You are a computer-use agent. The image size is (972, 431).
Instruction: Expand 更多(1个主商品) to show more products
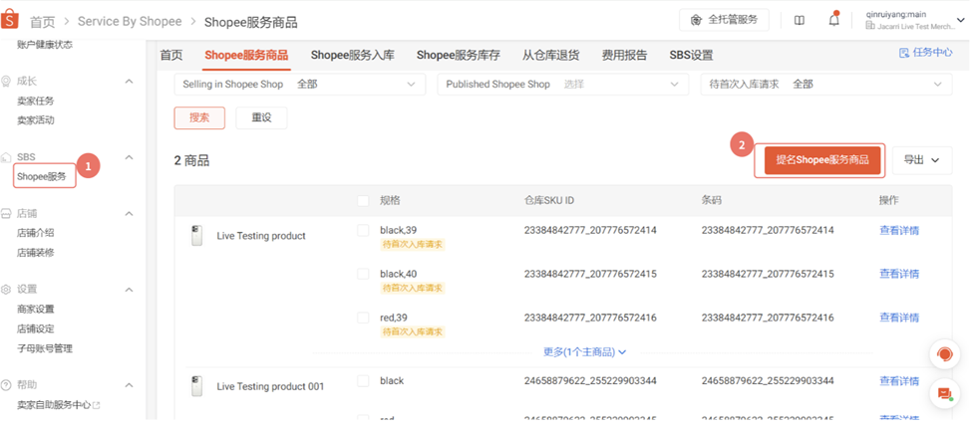click(584, 352)
